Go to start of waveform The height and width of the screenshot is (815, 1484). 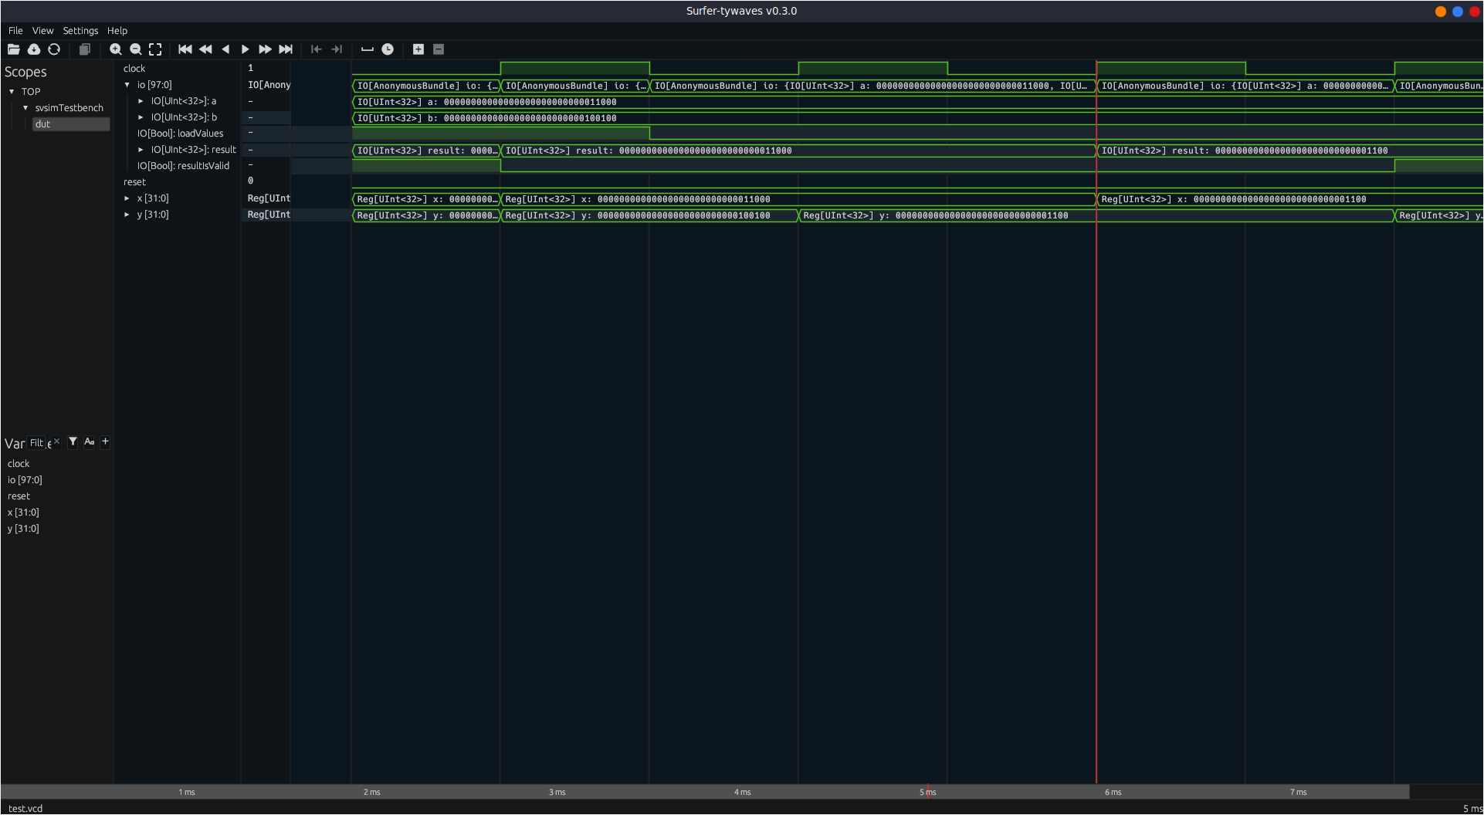[x=185, y=49]
